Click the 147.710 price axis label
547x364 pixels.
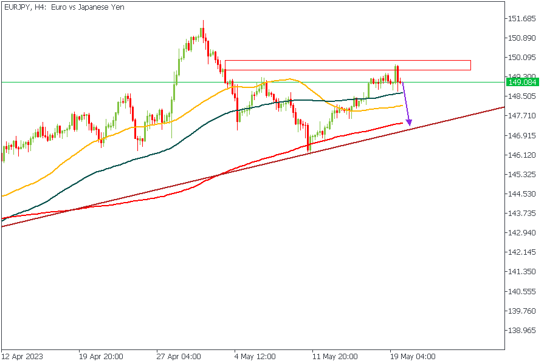point(522,116)
